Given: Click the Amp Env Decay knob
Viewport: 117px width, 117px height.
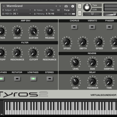Looking at the screenshot, I should [17, 31].
